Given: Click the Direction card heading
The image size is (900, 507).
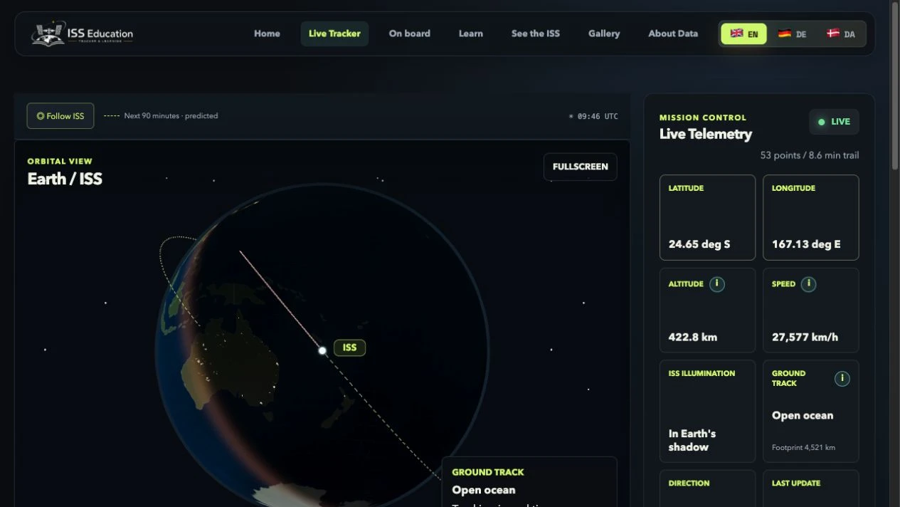Looking at the screenshot, I should pos(689,484).
